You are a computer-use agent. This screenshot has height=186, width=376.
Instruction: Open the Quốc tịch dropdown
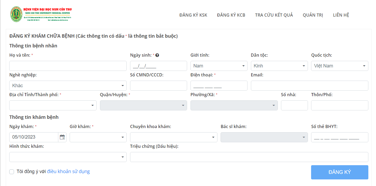pyautogui.click(x=340, y=66)
